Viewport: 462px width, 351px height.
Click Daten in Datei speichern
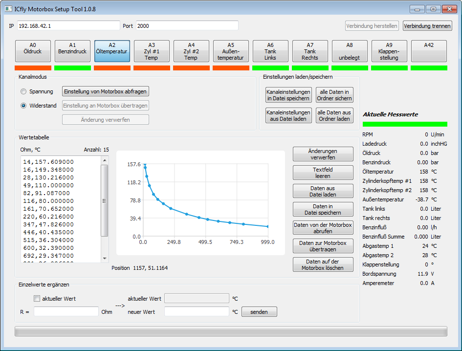[x=323, y=210]
